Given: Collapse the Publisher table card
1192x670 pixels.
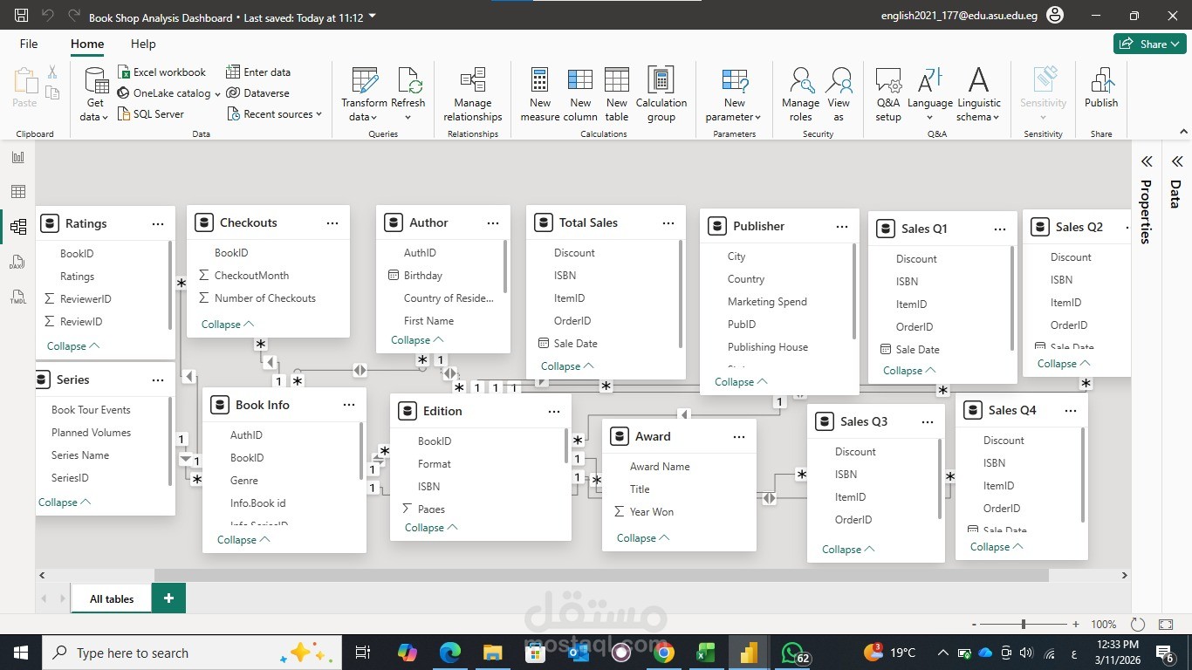Looking at the screenshot, I should click(x=741, y=382).
